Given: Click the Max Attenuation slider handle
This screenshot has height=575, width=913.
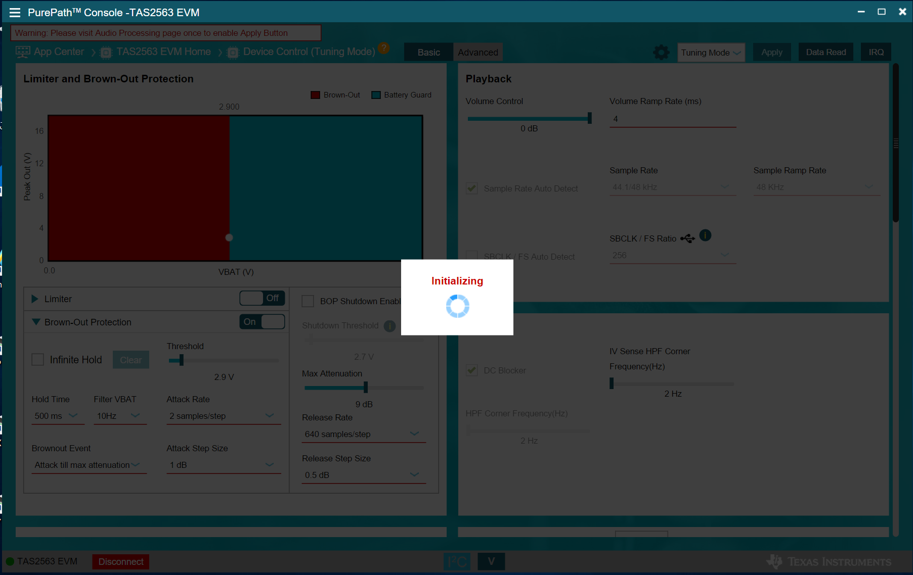Looking at the screenshot, I should (x=365, y=388).
